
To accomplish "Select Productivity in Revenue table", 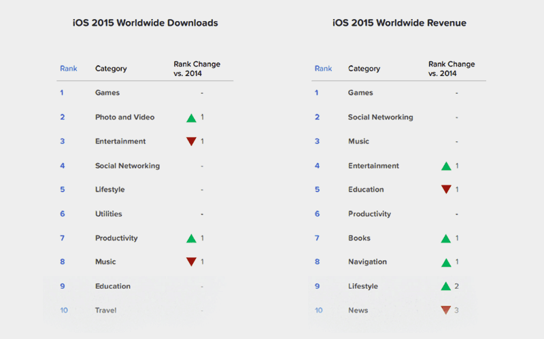I will pos(369,214).
